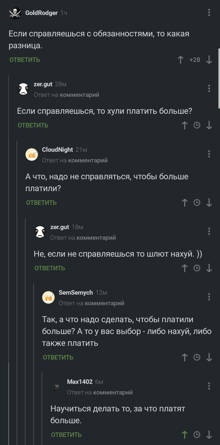Upvote CloudNight's reply
Viewport: 220px width, 445px height.
(184, 203)
